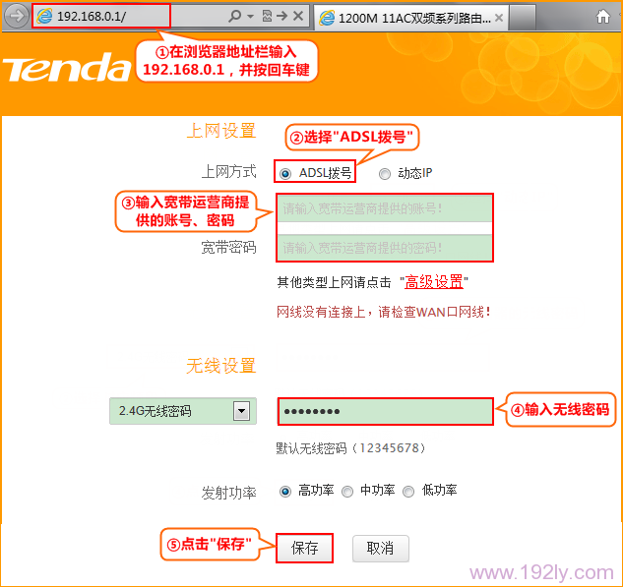
Task: Click the 取消 button
Action: (x=380, y=548)
